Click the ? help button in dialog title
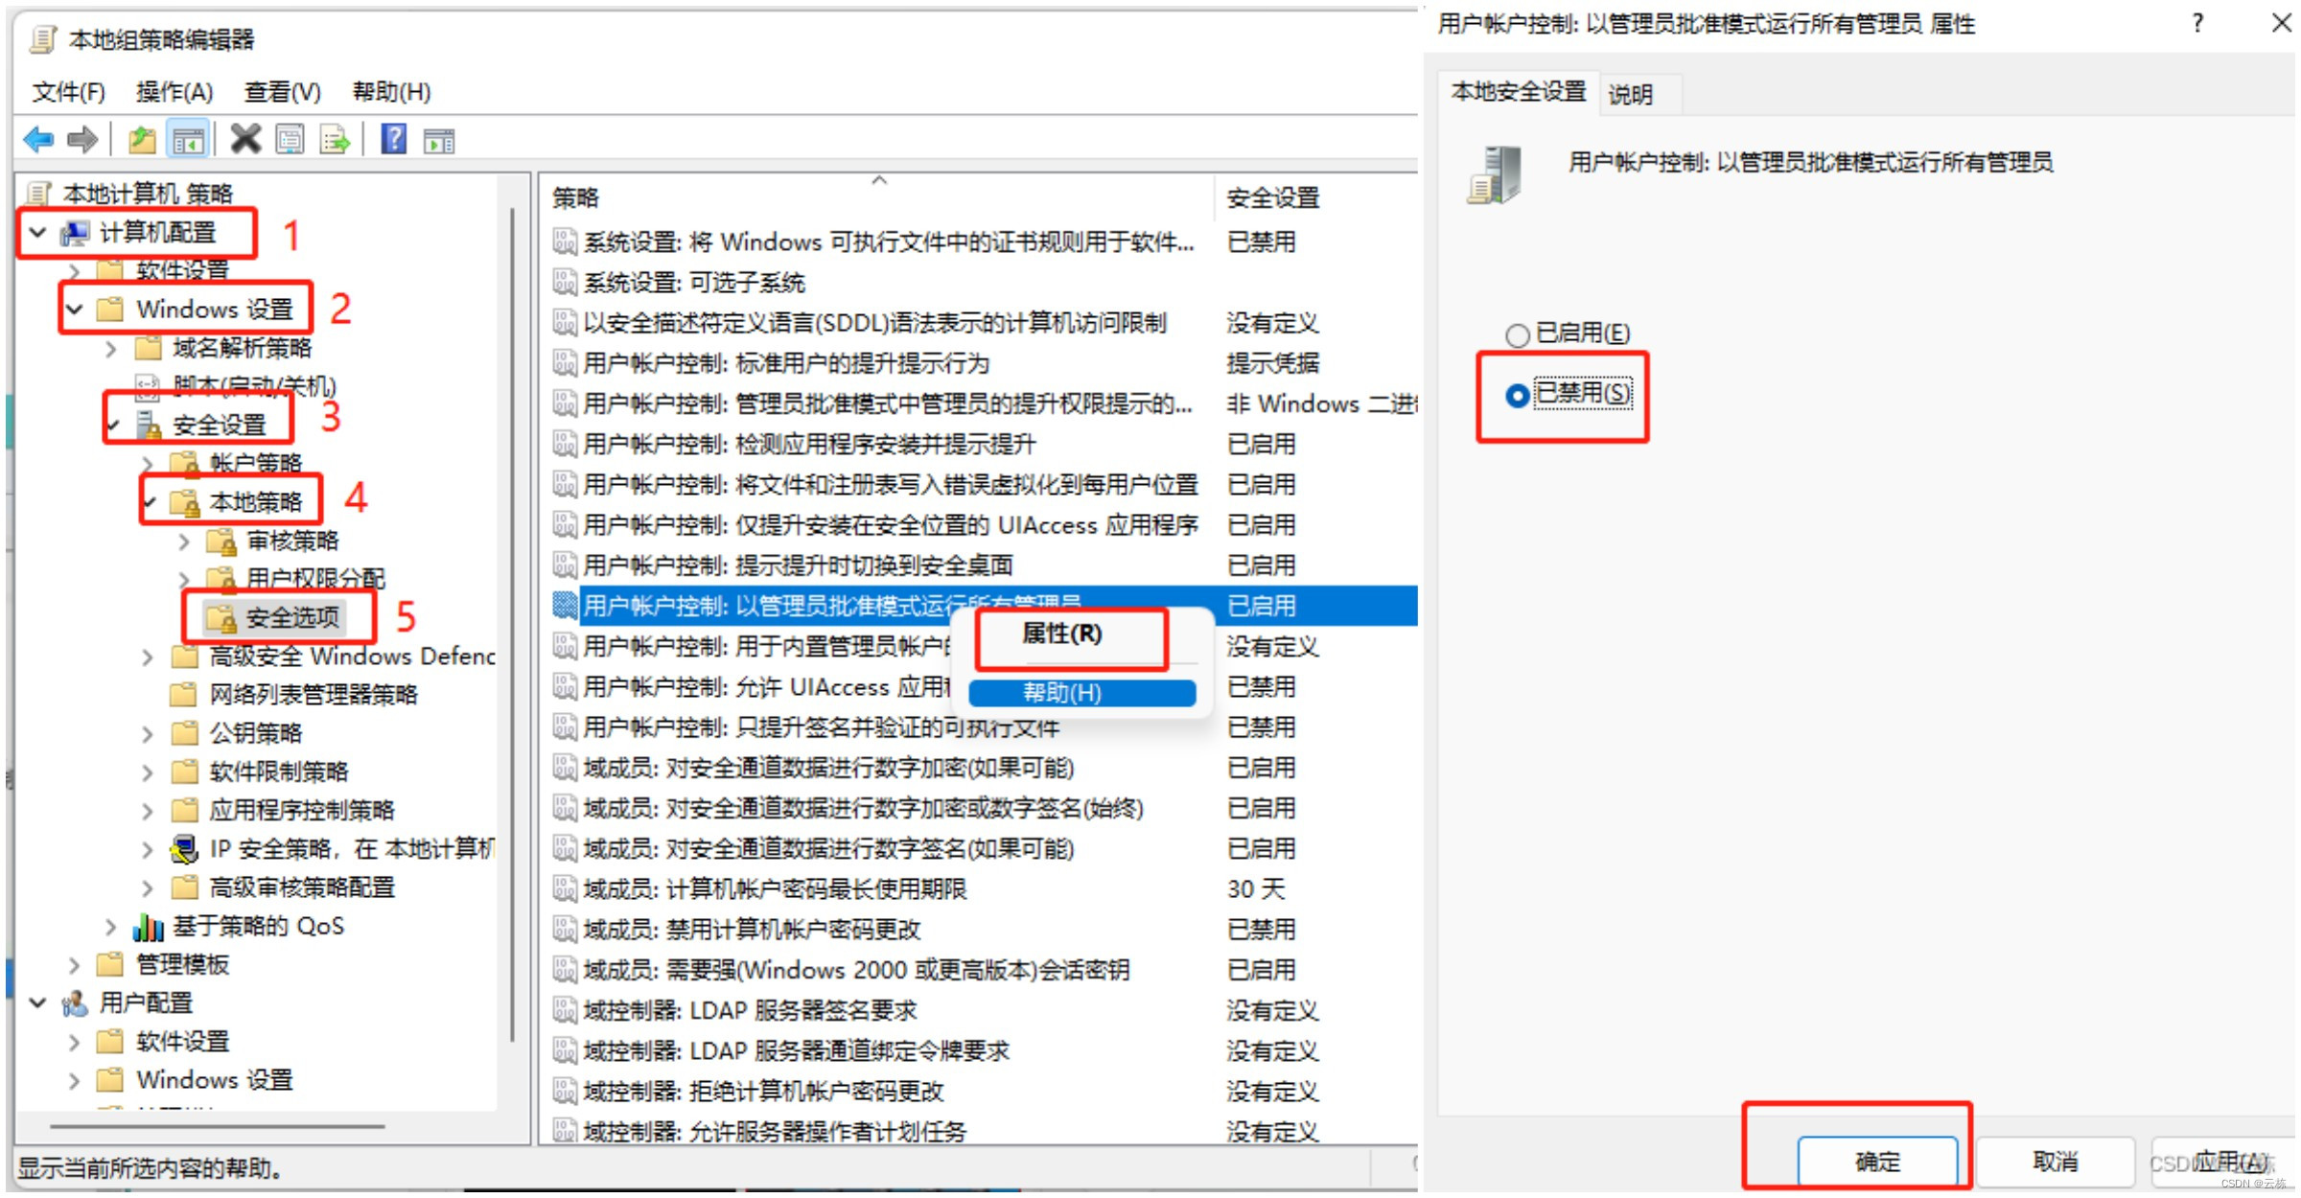Screen dimensions: 2301x1198 tap(2197, 23)
